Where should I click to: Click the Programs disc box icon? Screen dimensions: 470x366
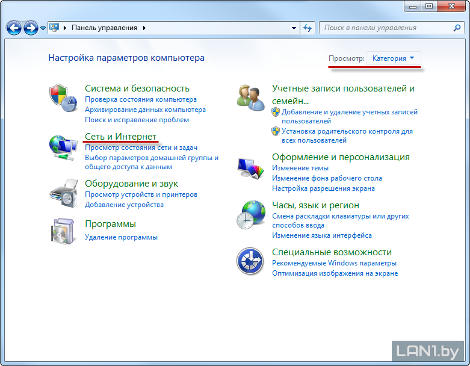click(x=63, y=231)
